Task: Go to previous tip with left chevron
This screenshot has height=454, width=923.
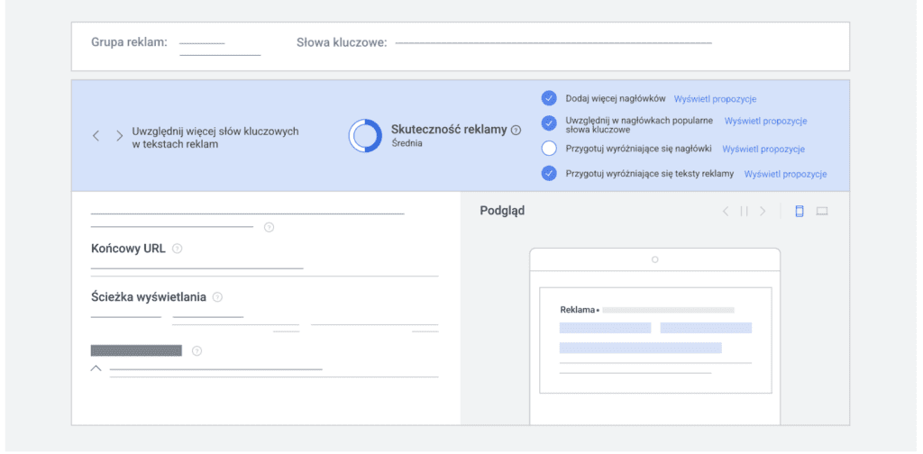Action: point(96,136)
